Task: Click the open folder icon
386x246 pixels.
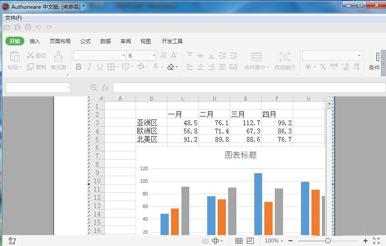Action: [7, 27]
